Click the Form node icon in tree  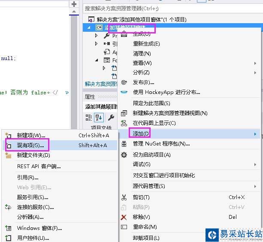pos(107,60)
